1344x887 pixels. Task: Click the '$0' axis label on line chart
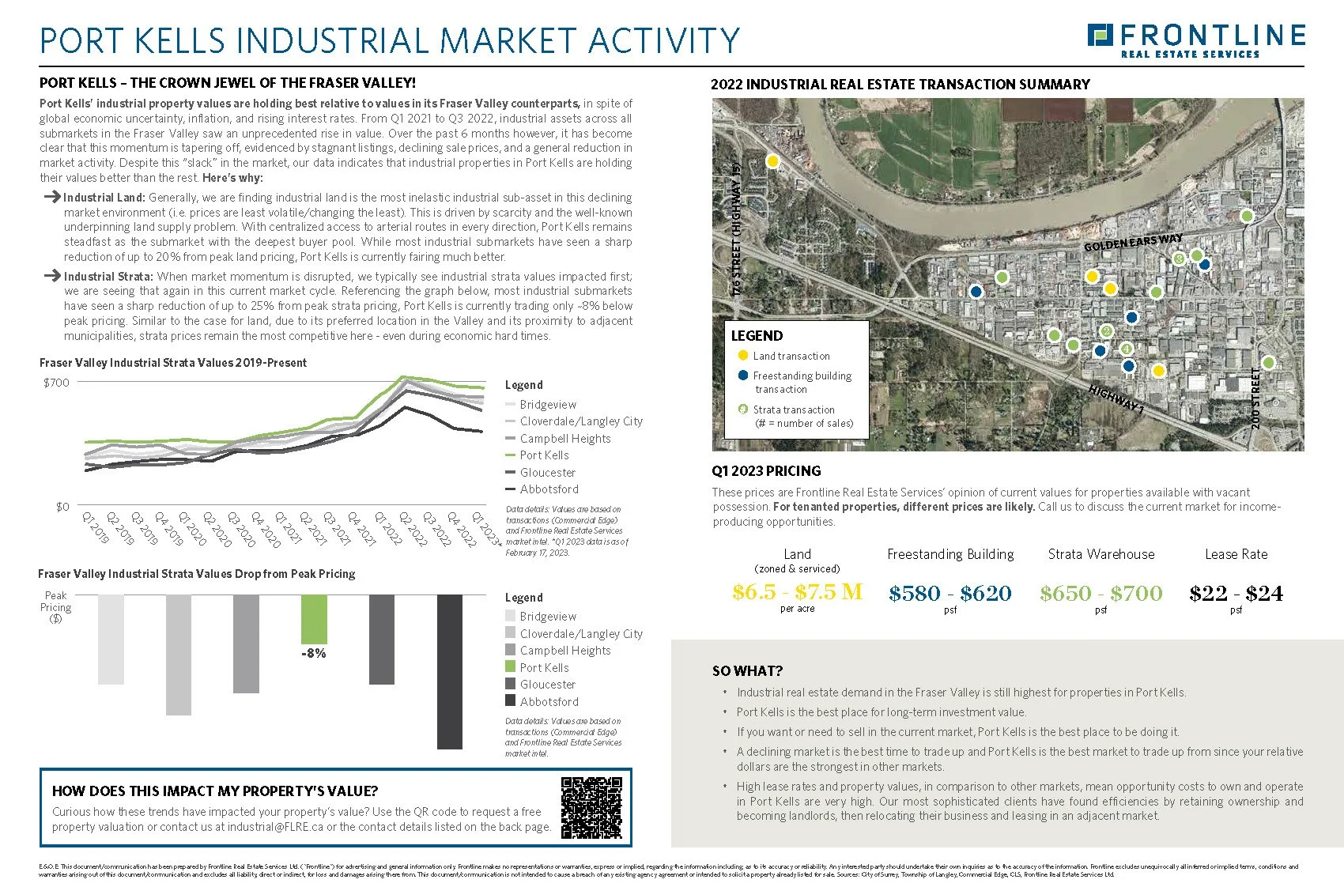tap(62, 507)
